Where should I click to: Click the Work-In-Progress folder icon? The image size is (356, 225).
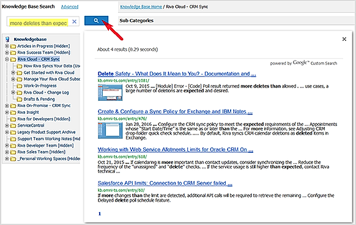tap(20, 86)
